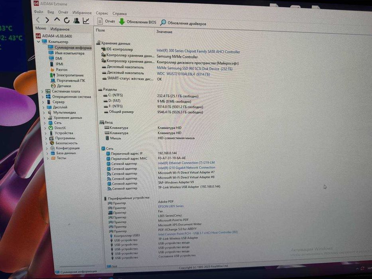Click Обновления драйверов toolbar button
Screen dimensions: 372x279
click(183, 23)
